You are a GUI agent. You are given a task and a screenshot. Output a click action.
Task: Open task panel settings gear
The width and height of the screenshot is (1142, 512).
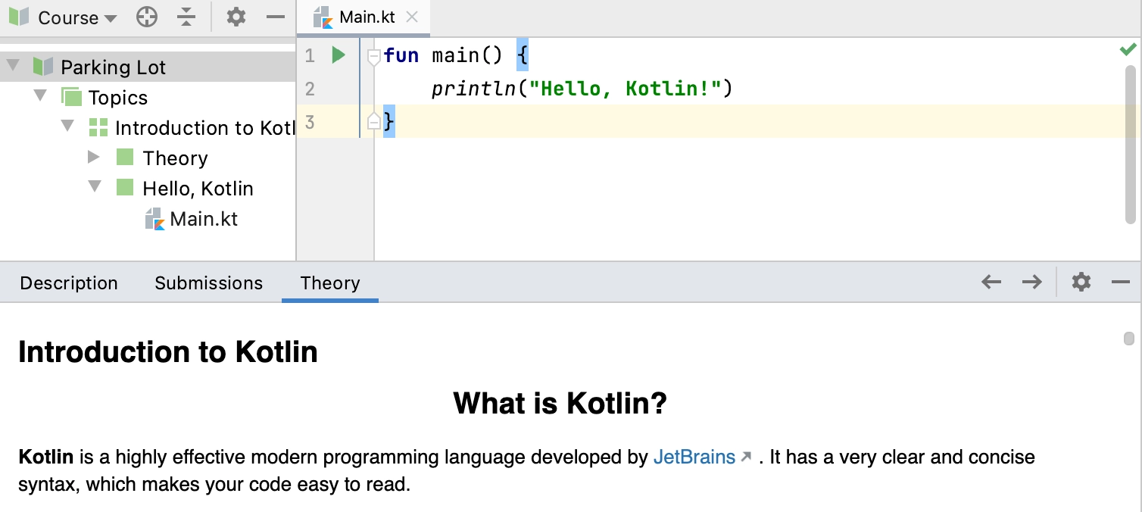point(1081,283)
